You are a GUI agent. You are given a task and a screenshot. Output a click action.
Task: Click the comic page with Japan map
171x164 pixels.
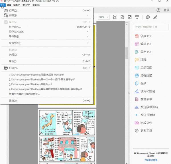click(67, 136)
